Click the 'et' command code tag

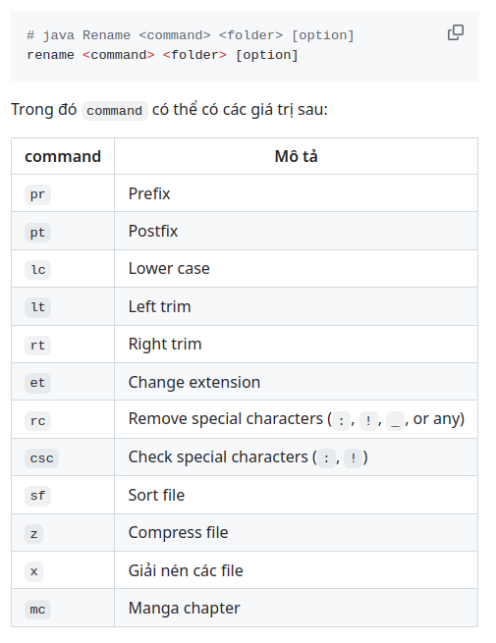coord(37,383)
